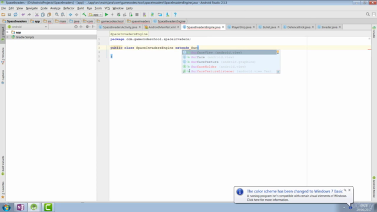Click the Synchronize toolbar icon

click(15, 15)
